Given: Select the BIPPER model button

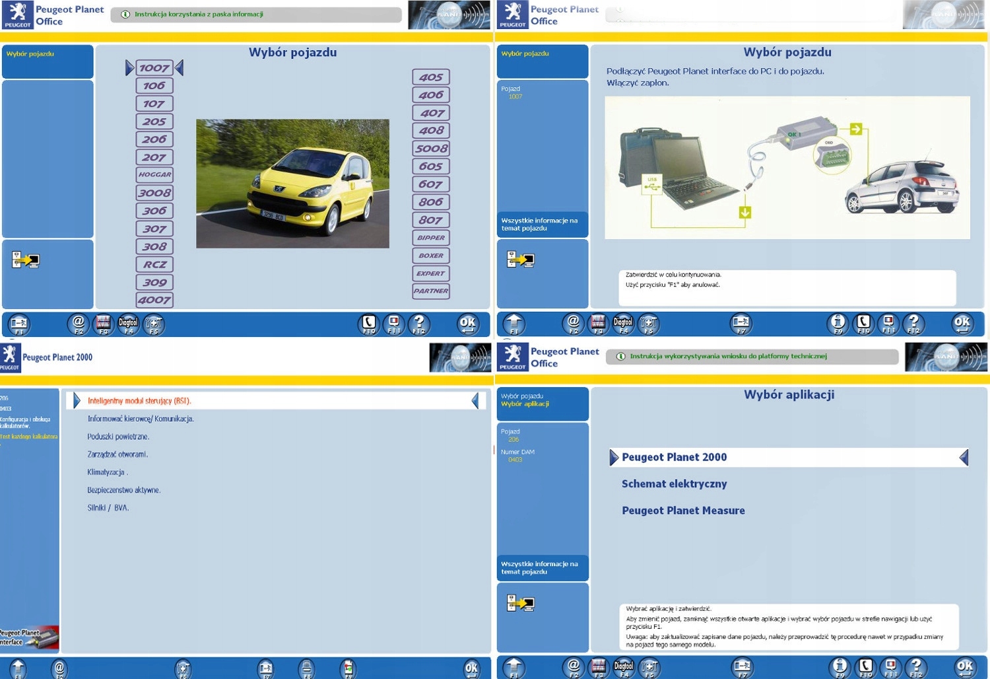Looking at the screenshot, I should [431, 238].
